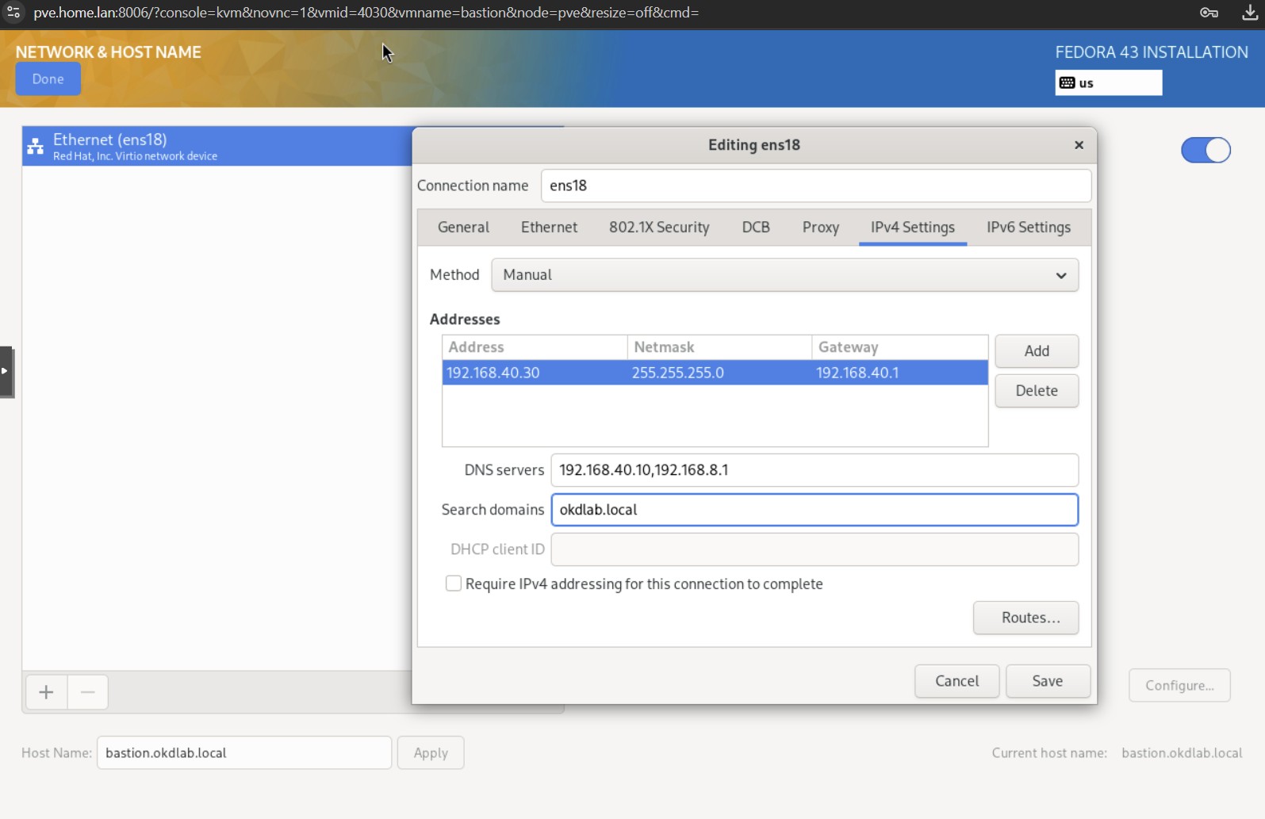Screen dimensions: 1265x819
Task: Click the DNS servers input field
Action: click(x=814, y=470)
